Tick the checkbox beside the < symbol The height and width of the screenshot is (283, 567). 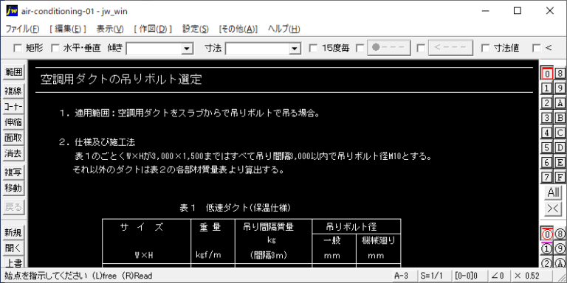[x=537, y=48]
